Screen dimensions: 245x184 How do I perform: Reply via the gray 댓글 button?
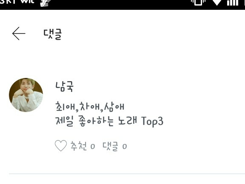(x=110, y=146)
